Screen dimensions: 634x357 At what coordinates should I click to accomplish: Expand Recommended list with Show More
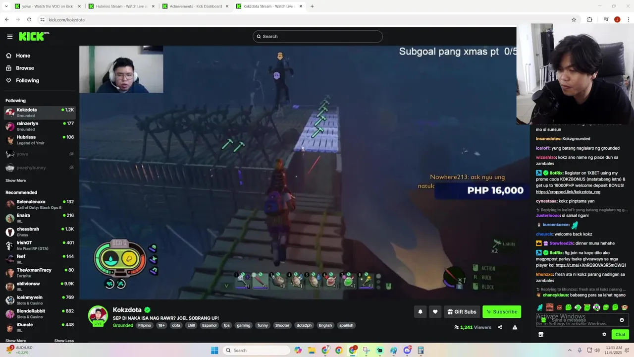tap(15, 341)
